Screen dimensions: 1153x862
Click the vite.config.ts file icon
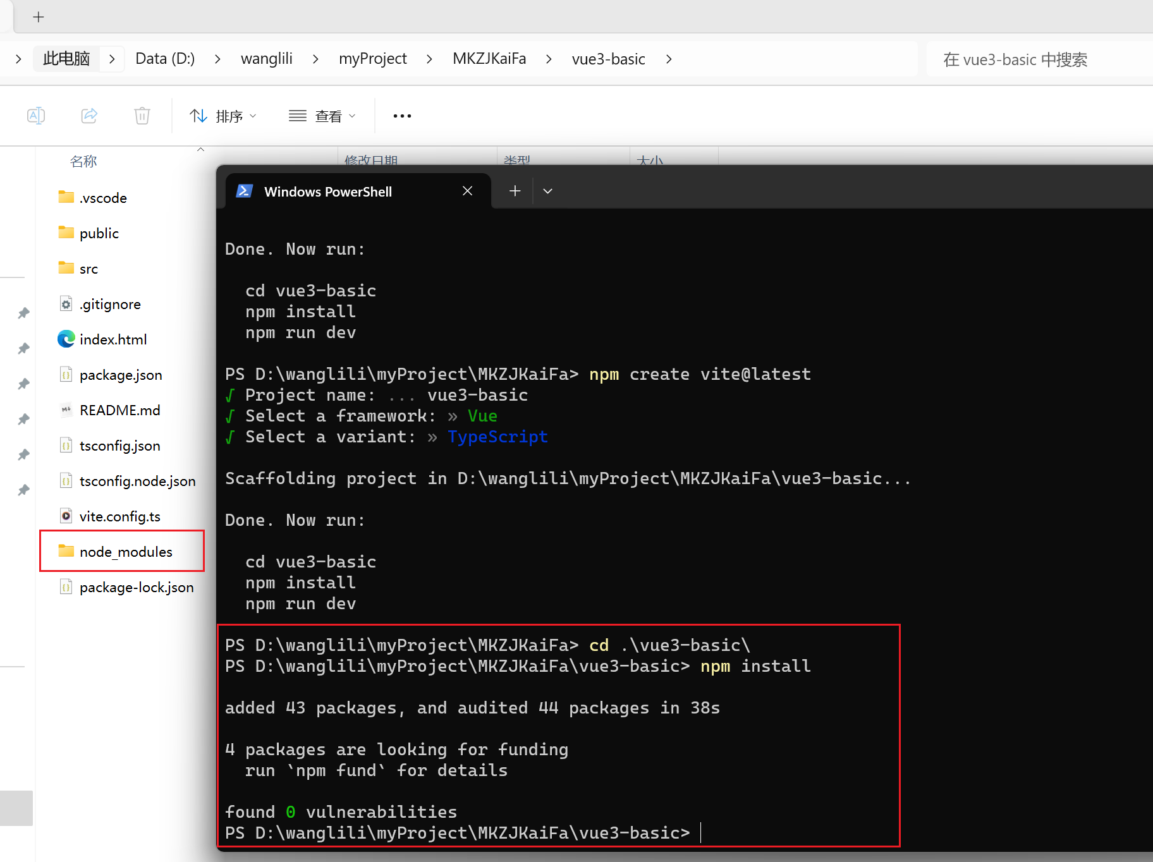pos(66,516)
